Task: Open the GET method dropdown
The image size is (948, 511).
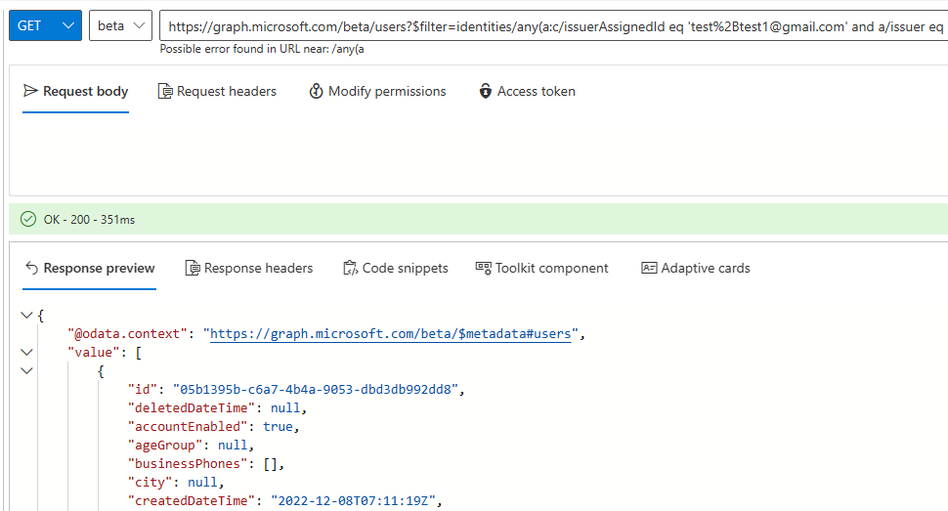Action: (x=45, y=25)
